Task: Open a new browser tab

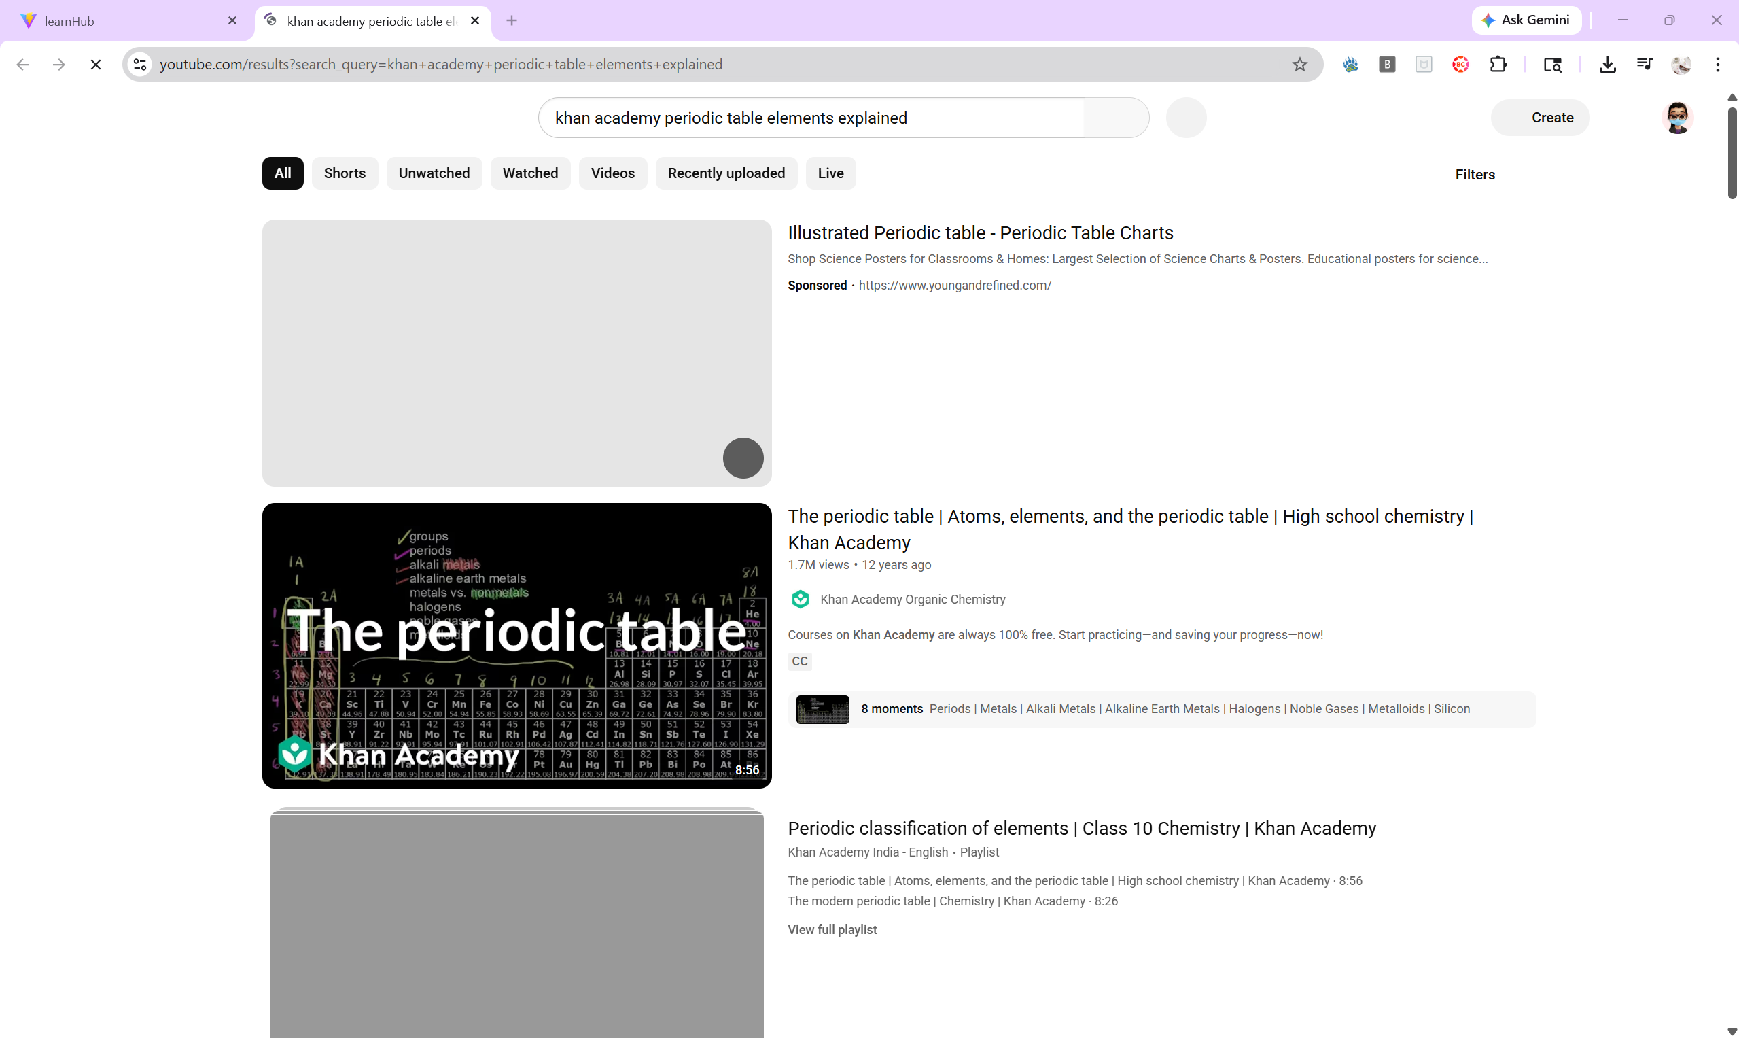Action: pos(512,21)
